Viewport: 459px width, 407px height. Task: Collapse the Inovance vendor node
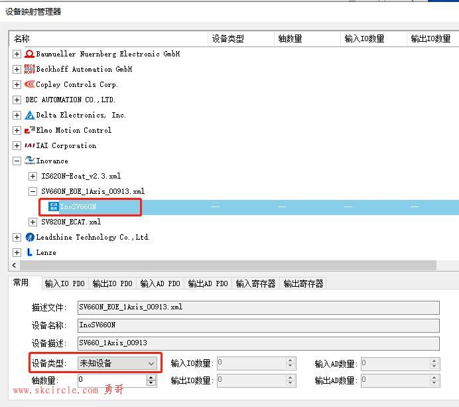17,161
